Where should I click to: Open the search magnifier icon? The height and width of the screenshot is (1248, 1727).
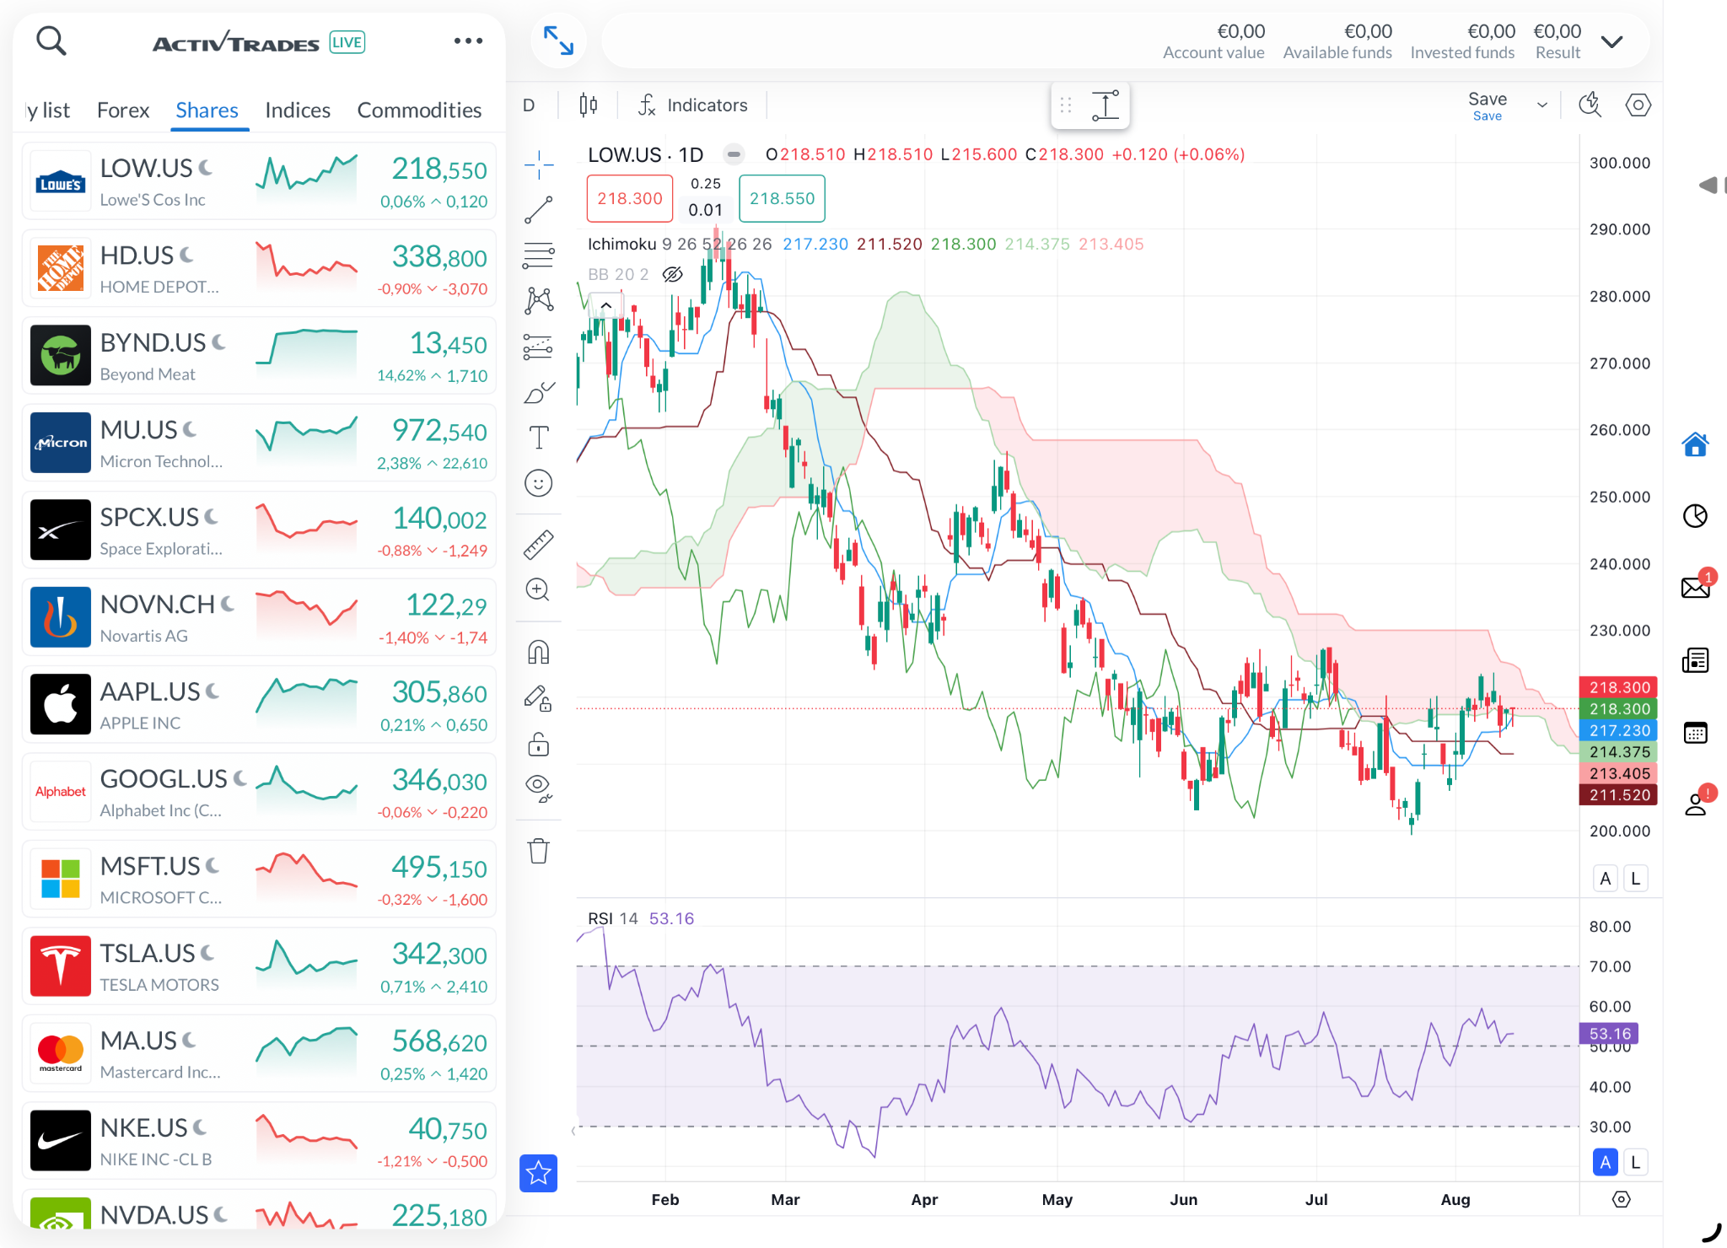[x=51, y=40]
